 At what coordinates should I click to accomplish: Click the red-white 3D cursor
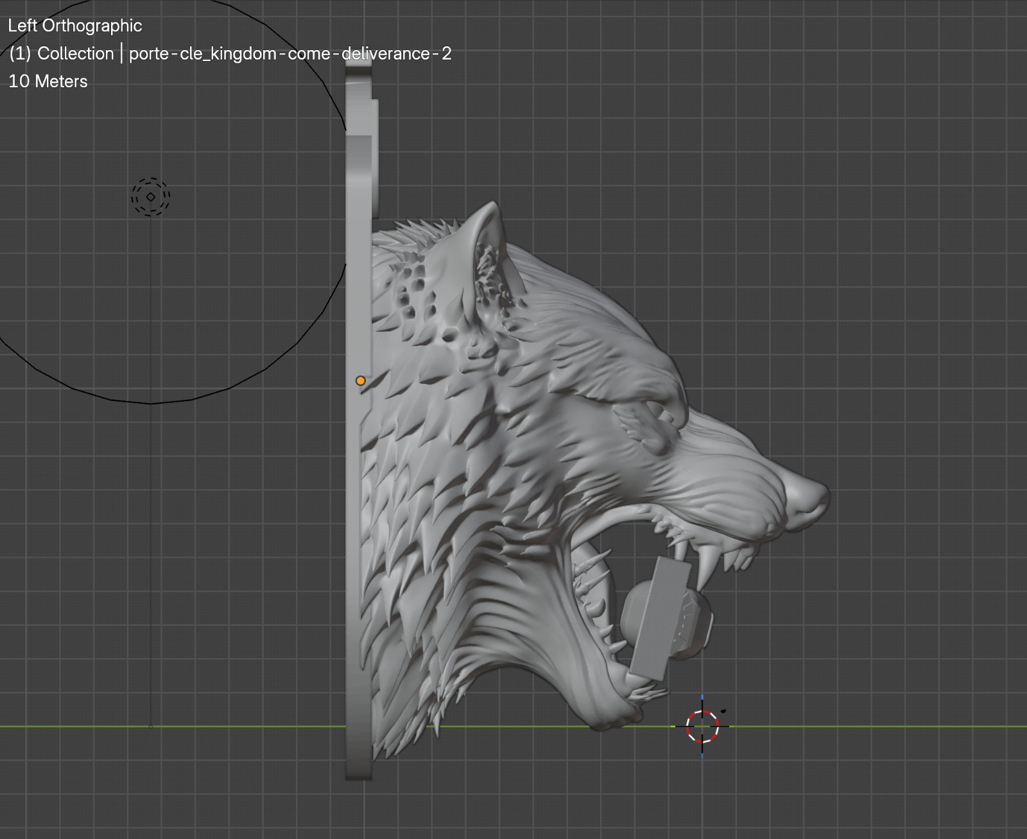pos(702,726)
